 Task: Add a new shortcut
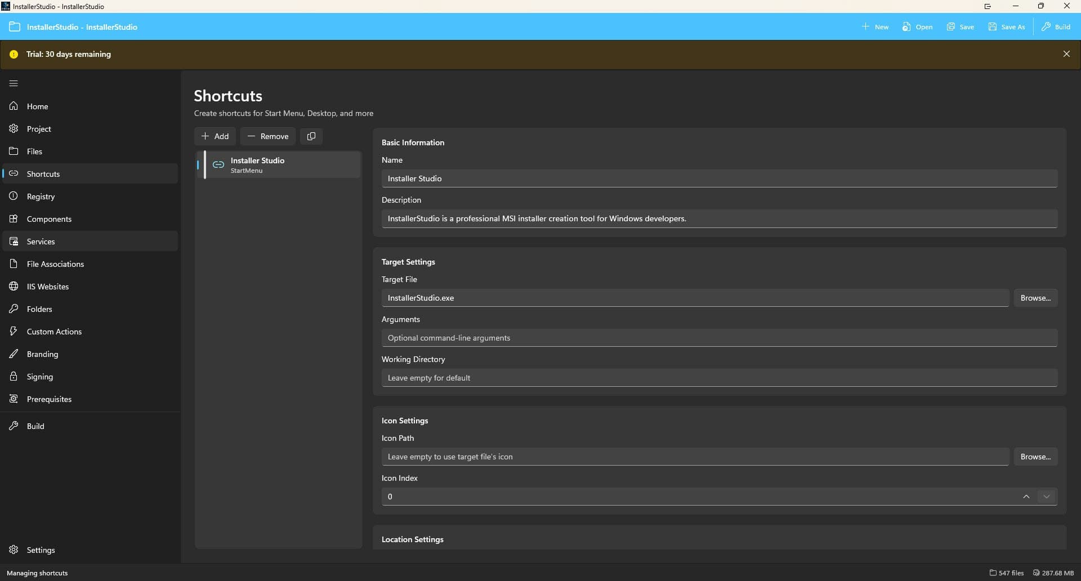[214, 136]
